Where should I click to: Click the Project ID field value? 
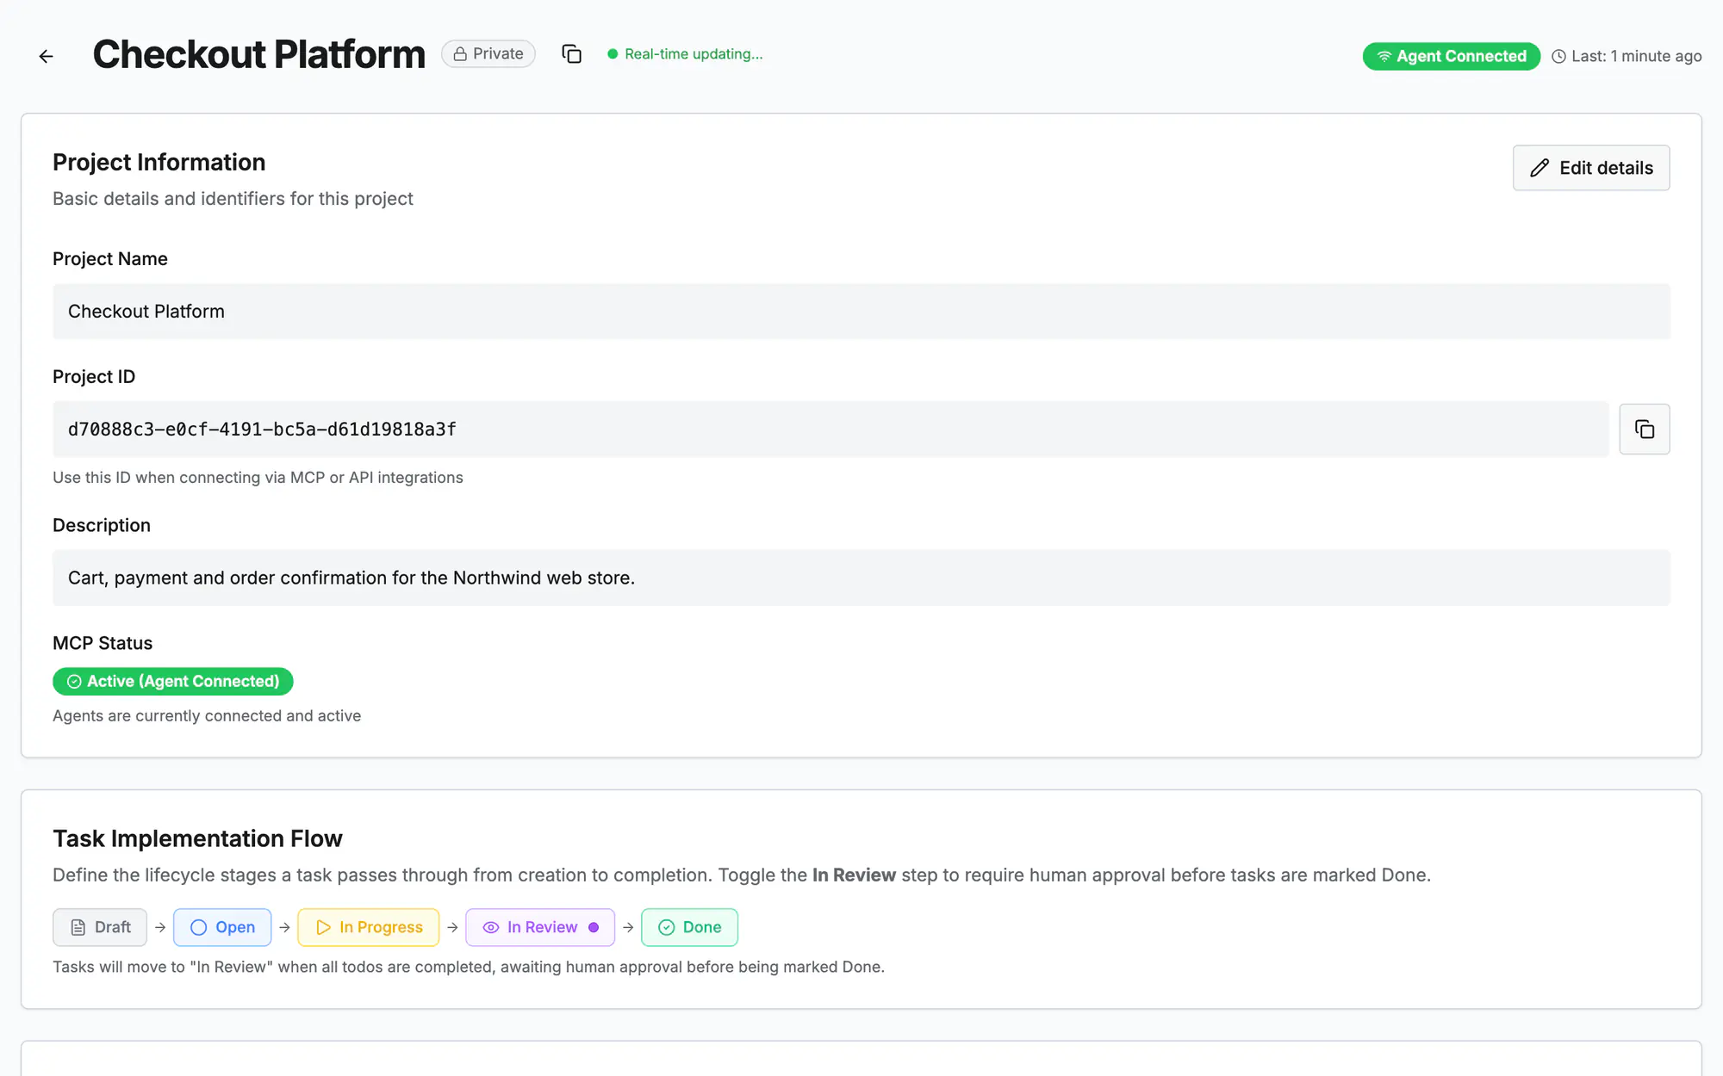[x=830, y=429]
